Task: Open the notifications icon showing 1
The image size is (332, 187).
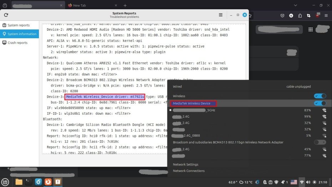Action: coord(284,182)
